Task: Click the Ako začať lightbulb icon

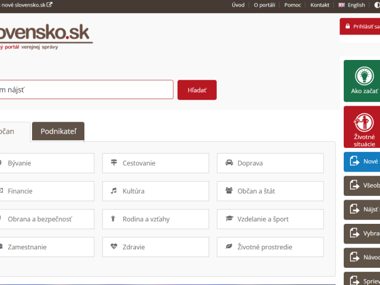Action: [x=364, y=76]
